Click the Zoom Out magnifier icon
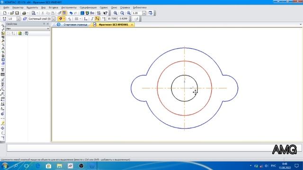This screenshot has width=303, height=170. [x=122, y=13]
